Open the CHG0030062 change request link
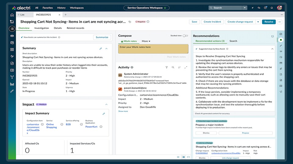Image resolution: width=293 pixels, height=164 pixels. 202,153
